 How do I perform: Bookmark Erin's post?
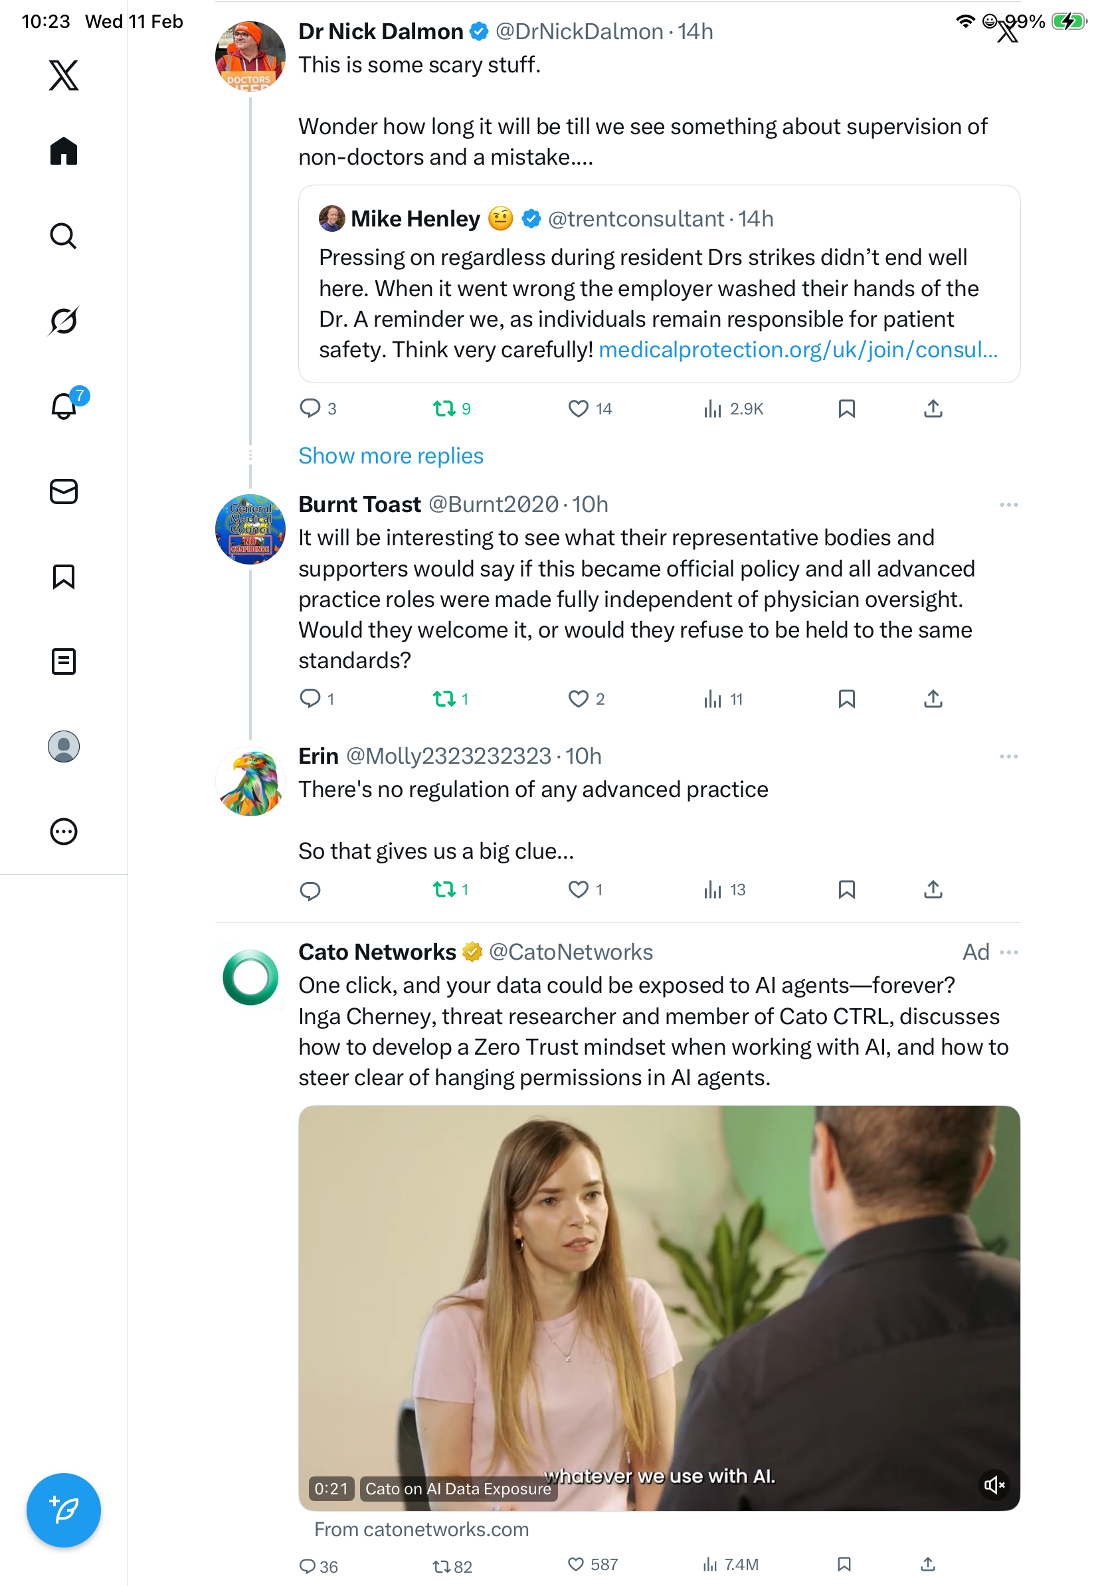click(x=846, y=890)
